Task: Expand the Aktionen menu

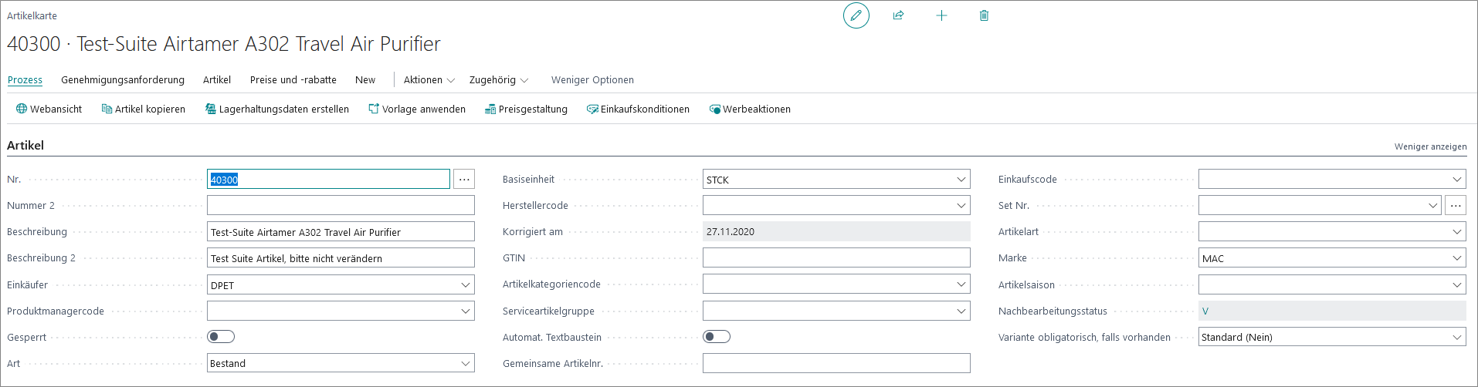Action: tap(429, 80)
